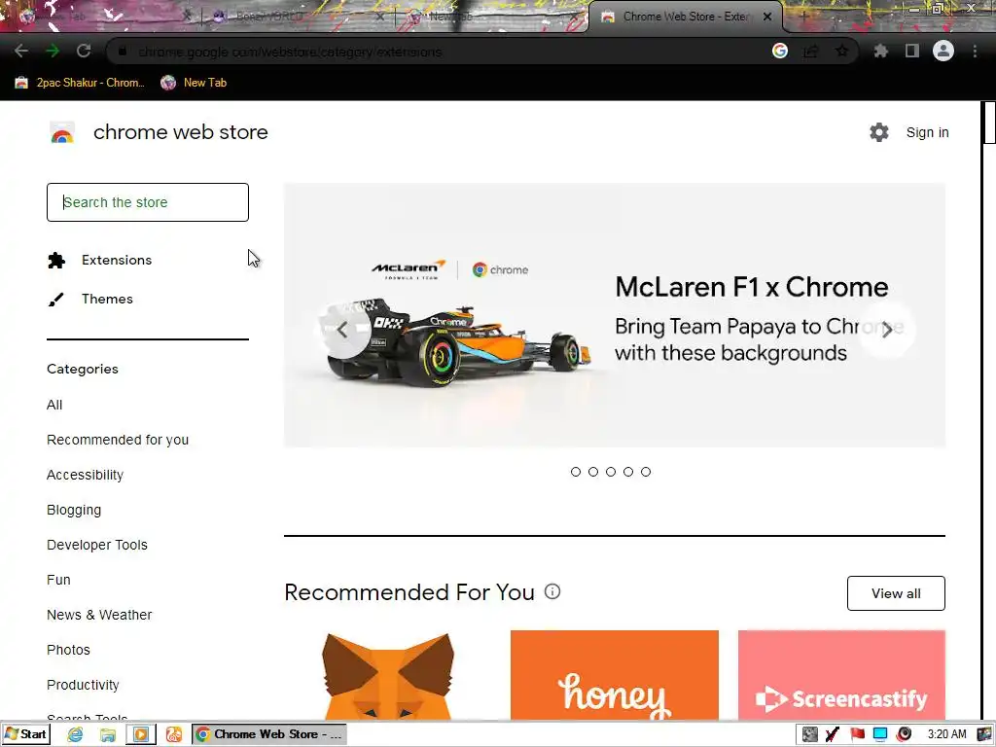The image size is (996, 747).
Task: Show info about Recommended For You
Action: pos(552,592)
